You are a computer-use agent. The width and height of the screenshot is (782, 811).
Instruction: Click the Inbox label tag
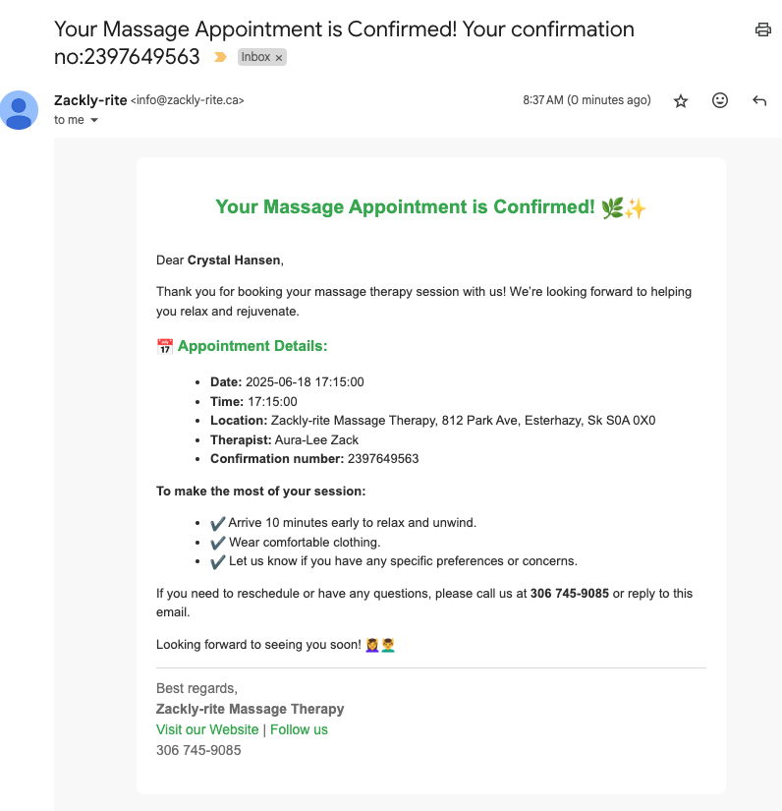tap(255, 57)
